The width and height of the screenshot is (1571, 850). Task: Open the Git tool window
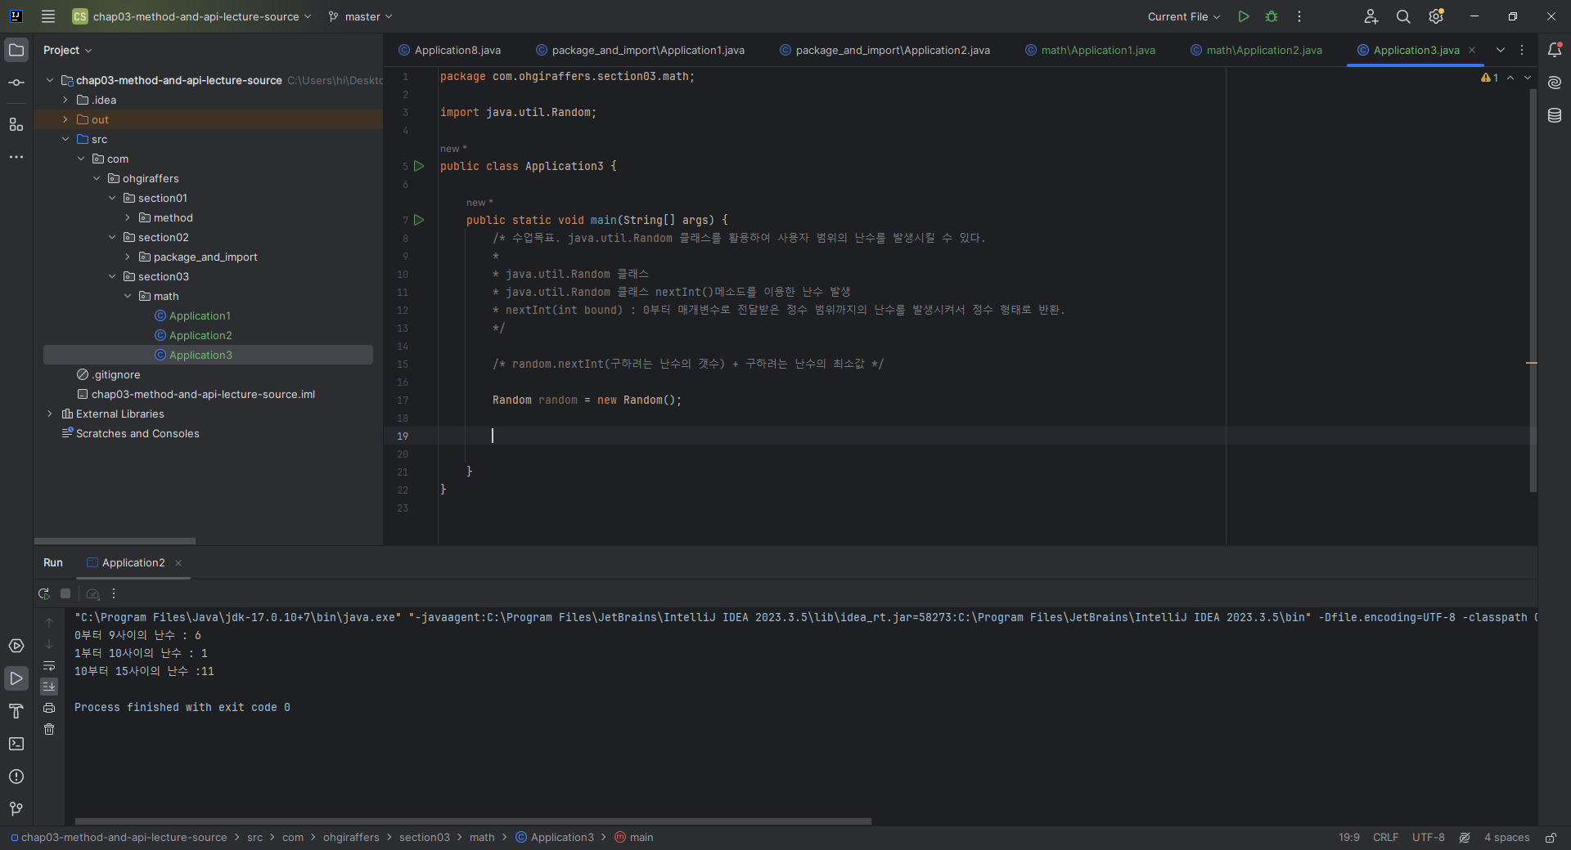pyautogui.click(x=16, y=809)
